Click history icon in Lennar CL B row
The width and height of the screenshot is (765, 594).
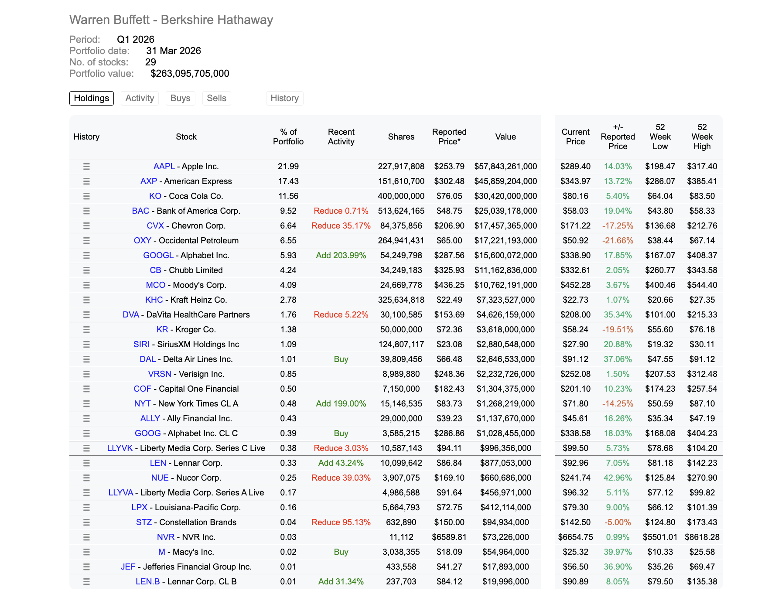pos(86,581)
